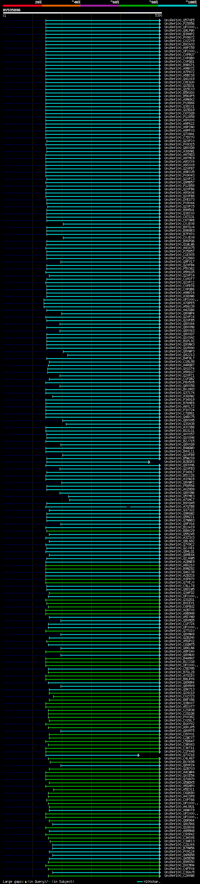The width and height of the screenshot is (200, 884).
Task: Select the UniRef100_B4AMA7 label
Action: tap(179, 658)
